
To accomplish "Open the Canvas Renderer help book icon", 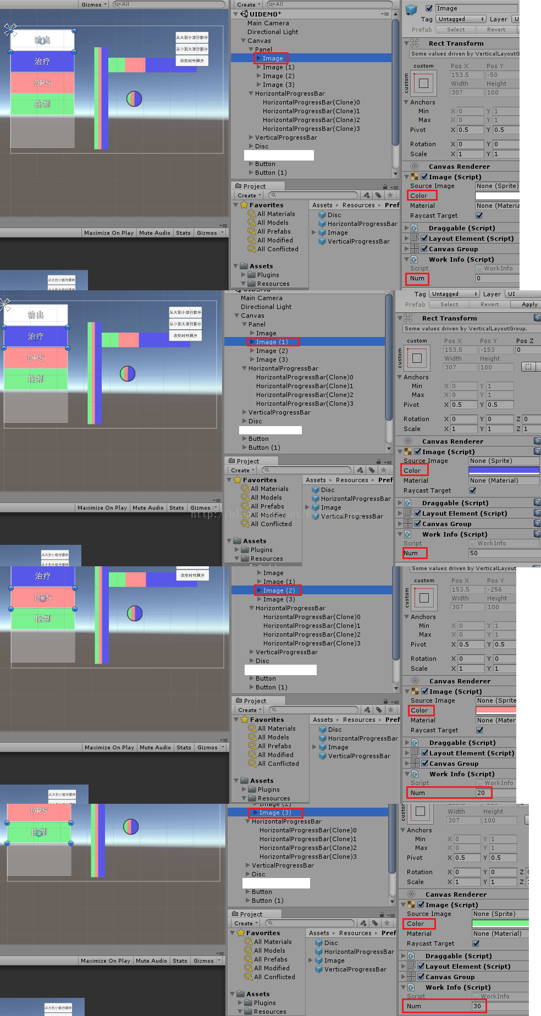I will pos(537,441).
